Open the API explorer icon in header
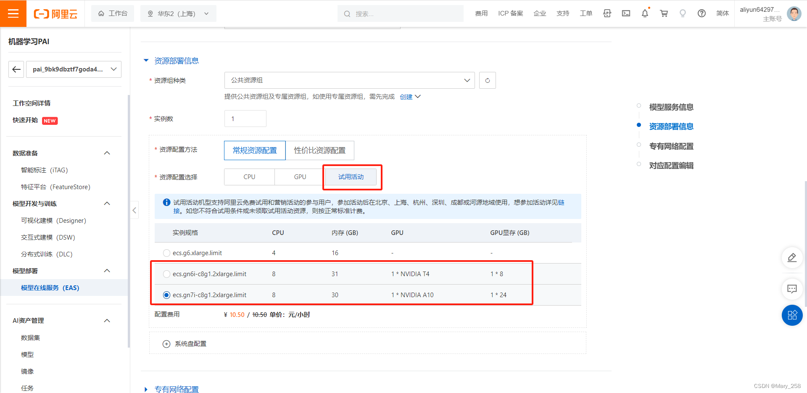 (x=607, y=13)
